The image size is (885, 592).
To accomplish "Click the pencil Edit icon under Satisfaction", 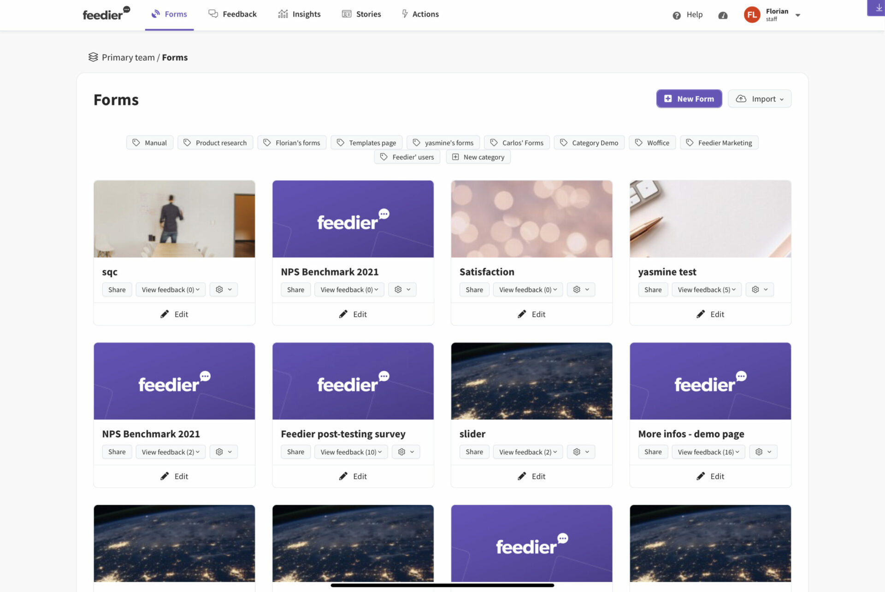I will pyautogui.click(x=522, y=314).
